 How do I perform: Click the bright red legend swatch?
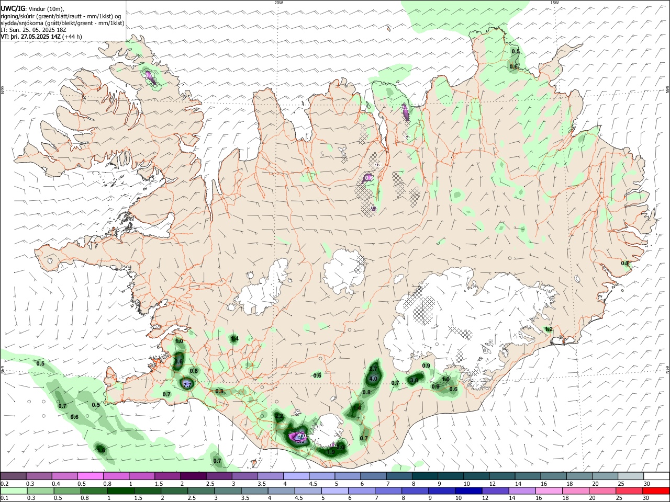[x=656, y=490]
